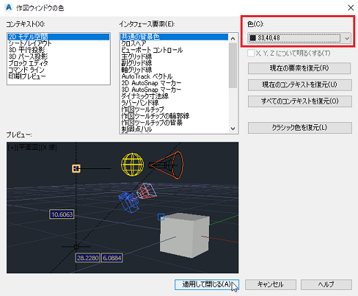
Task: Select 主グリッド線 in interface elements
Action: pyautogui.click(x=137, y=56)
